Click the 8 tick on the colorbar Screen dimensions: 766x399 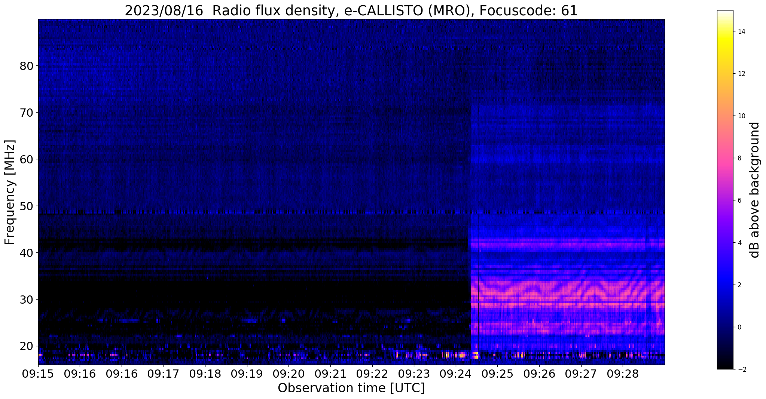pos(739,158)
